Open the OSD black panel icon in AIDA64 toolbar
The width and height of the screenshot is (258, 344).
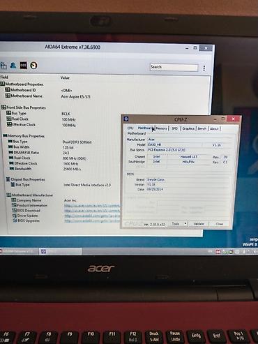click(23, 66)
